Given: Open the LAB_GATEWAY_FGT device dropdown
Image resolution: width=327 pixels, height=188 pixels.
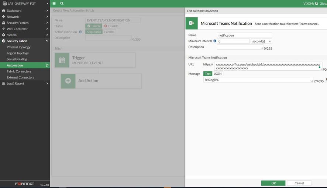Looking at the screenshot, I should [x=48, y=4].
